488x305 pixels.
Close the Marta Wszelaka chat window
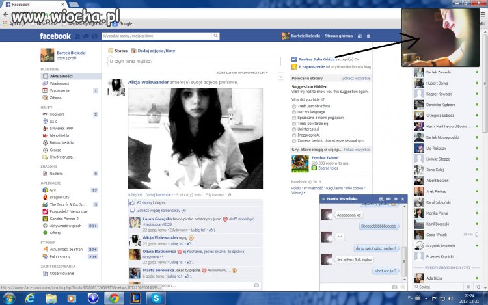pos(403,199)
